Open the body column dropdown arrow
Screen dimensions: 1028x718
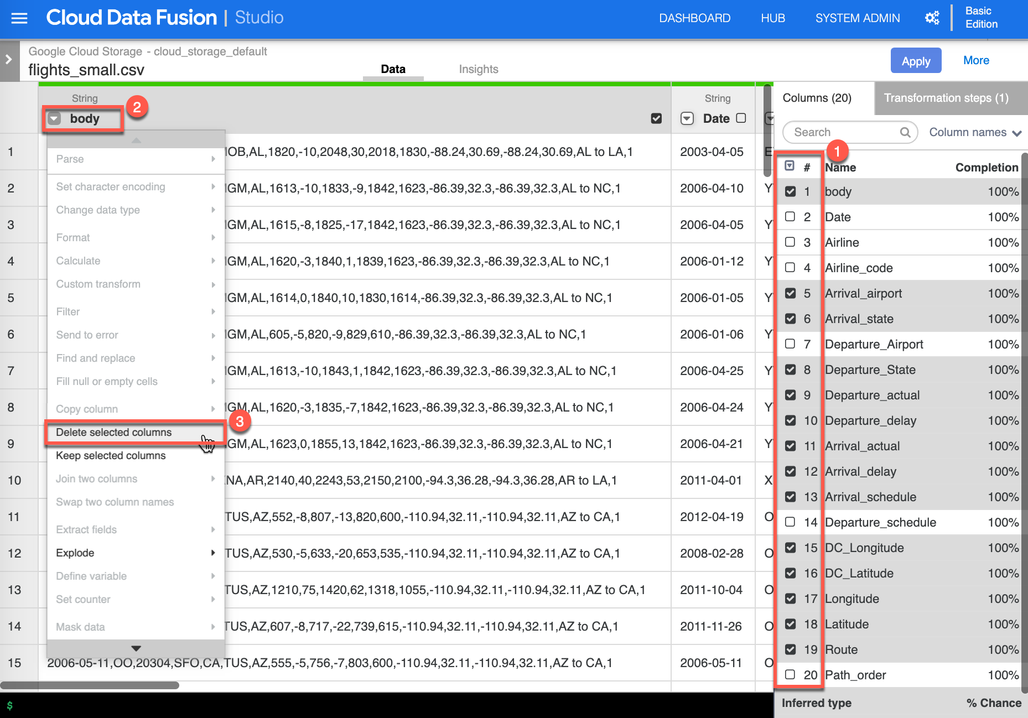click(54, 118)
